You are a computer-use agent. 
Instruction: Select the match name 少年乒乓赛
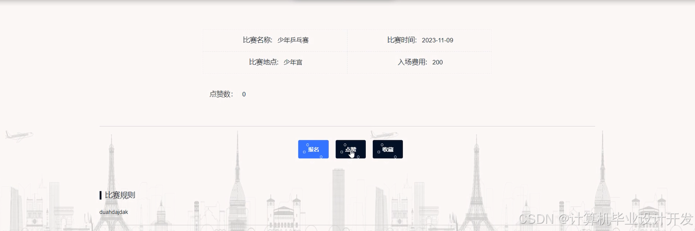293,40
